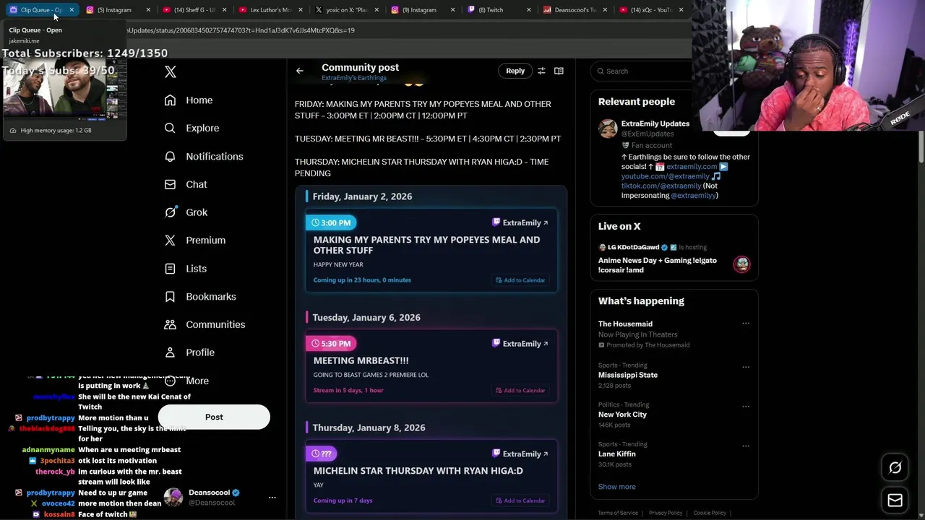This screenshot has width=925, height=520.
Task: Open Bookmarks in sidebar
Action: point(200,297)
